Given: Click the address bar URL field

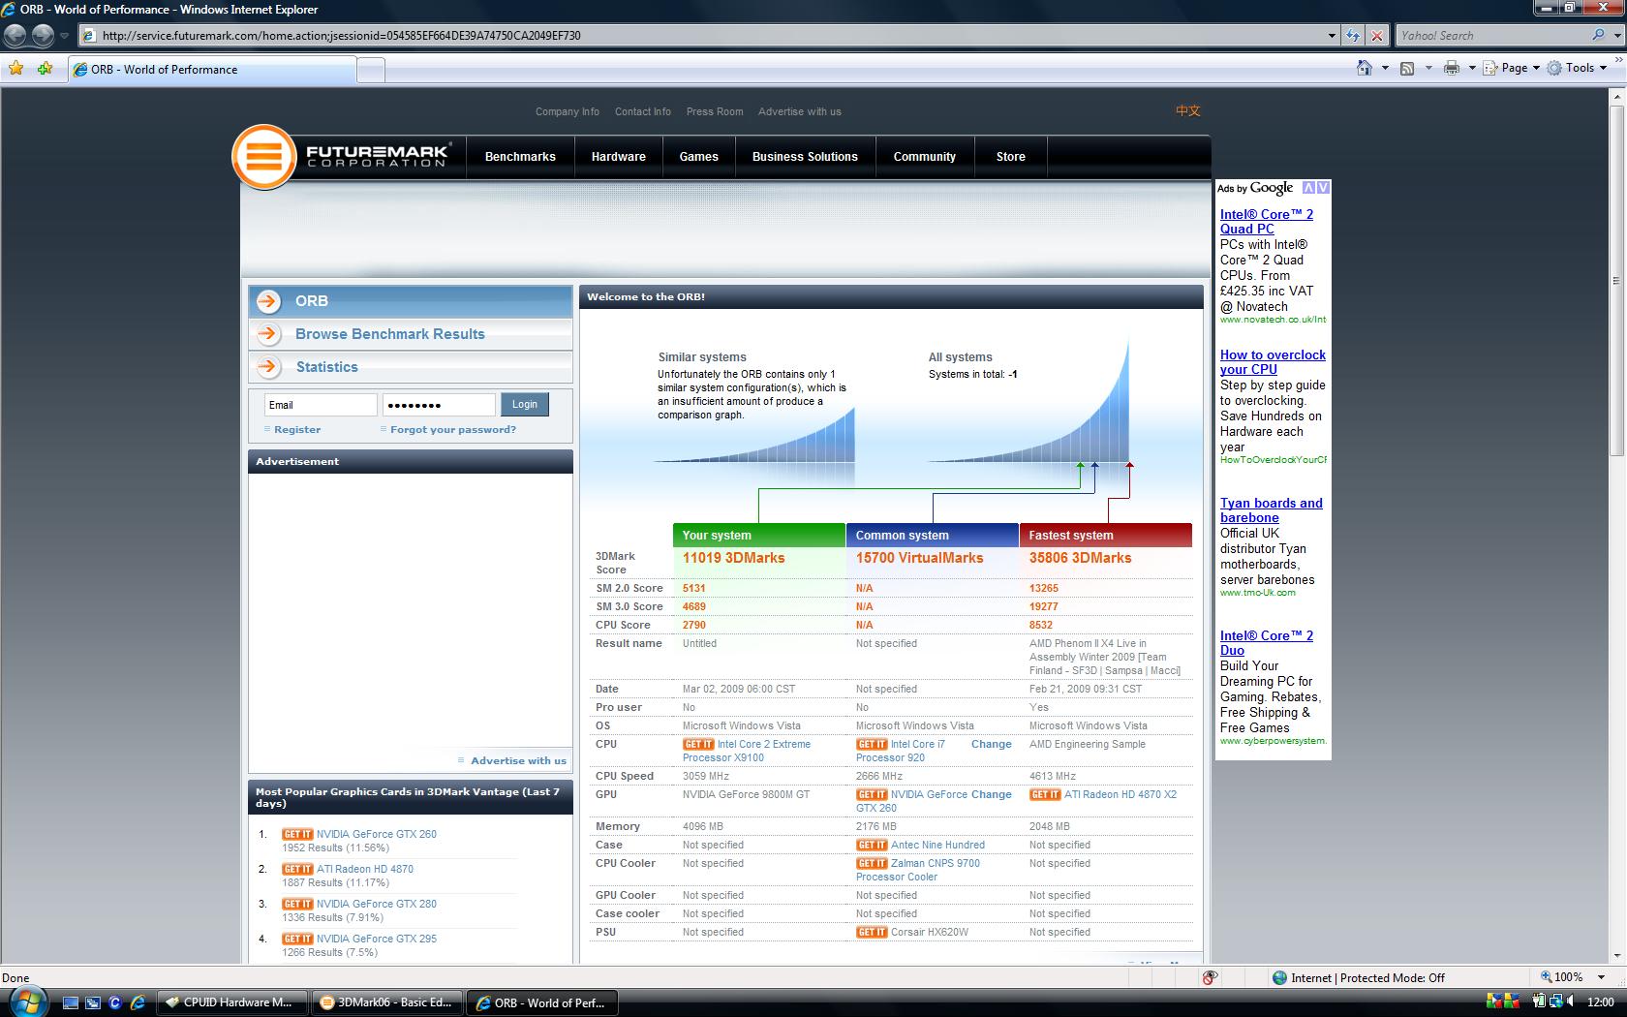Looking at the screenshot, I should [702, 35].
